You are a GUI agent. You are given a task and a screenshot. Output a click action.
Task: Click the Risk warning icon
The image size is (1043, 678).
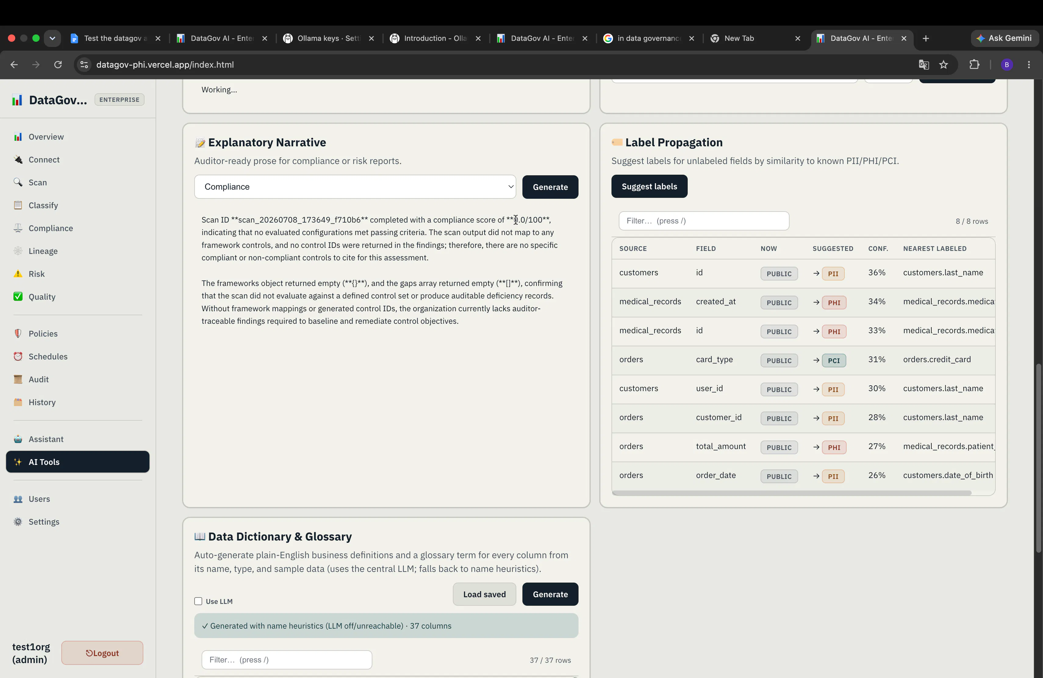pyautogui.click(x=18, y=274)
